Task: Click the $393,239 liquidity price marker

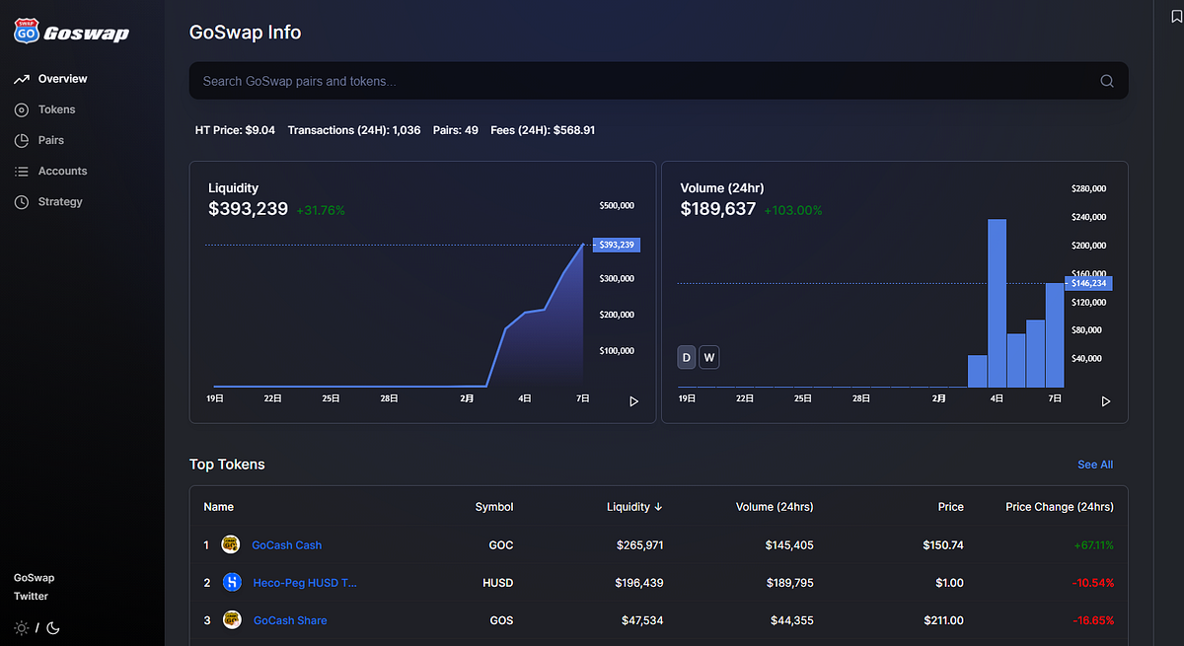Action: pos(617,245)
